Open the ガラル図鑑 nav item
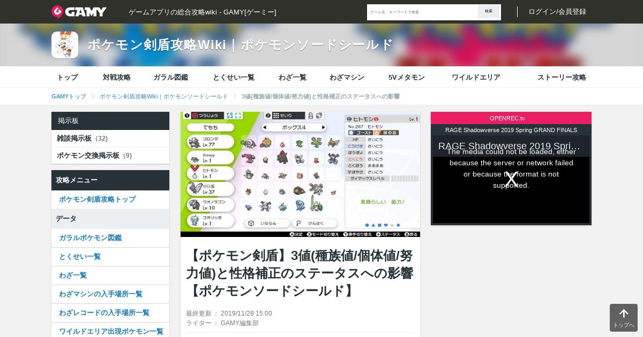Viewport: 643px width, 337px height. tap(170, 77)
